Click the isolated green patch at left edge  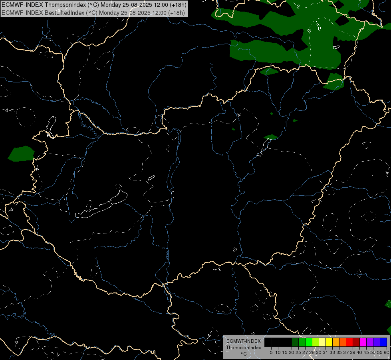[x=22, y=154]
